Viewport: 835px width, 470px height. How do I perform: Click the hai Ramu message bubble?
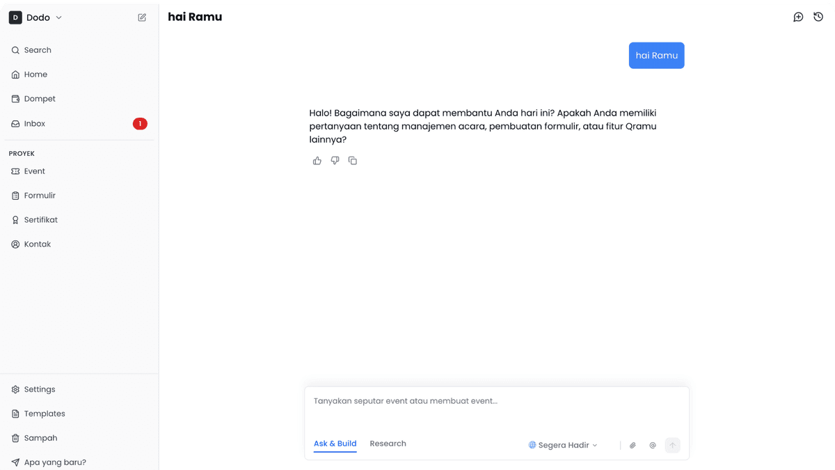[x=656, y=56]
